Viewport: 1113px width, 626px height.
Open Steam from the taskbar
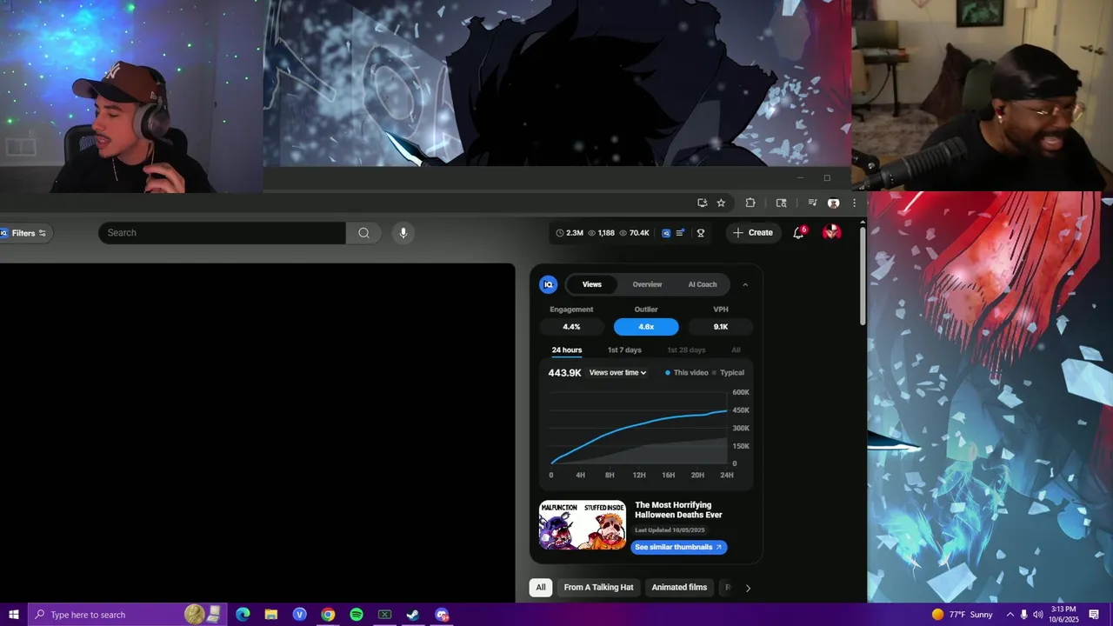coord(413,615)
